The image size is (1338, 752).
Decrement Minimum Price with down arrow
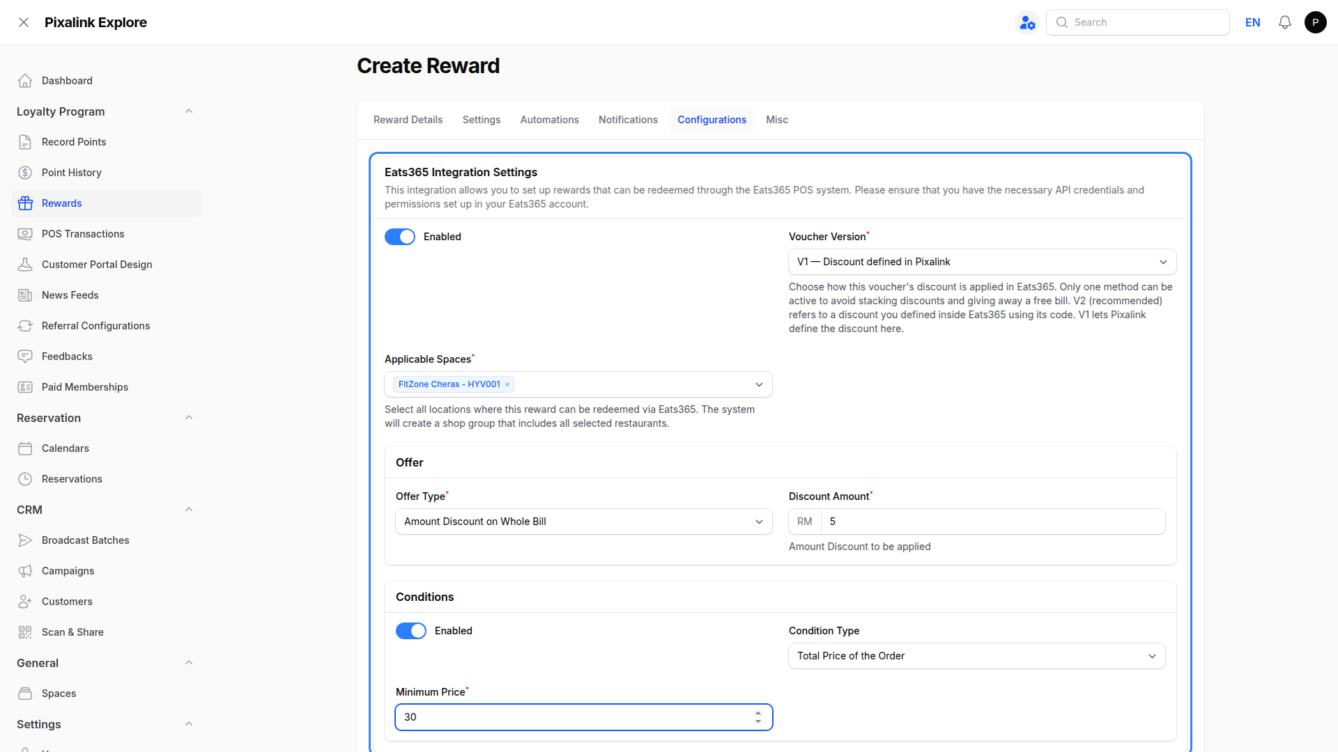point(758,721)
